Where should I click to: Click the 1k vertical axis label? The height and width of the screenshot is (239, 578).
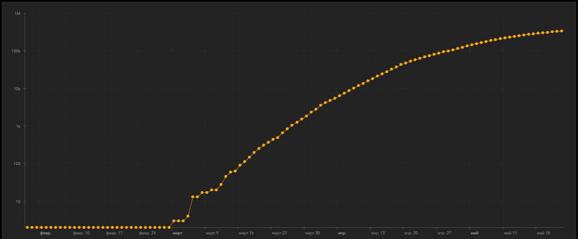(18, 126)
